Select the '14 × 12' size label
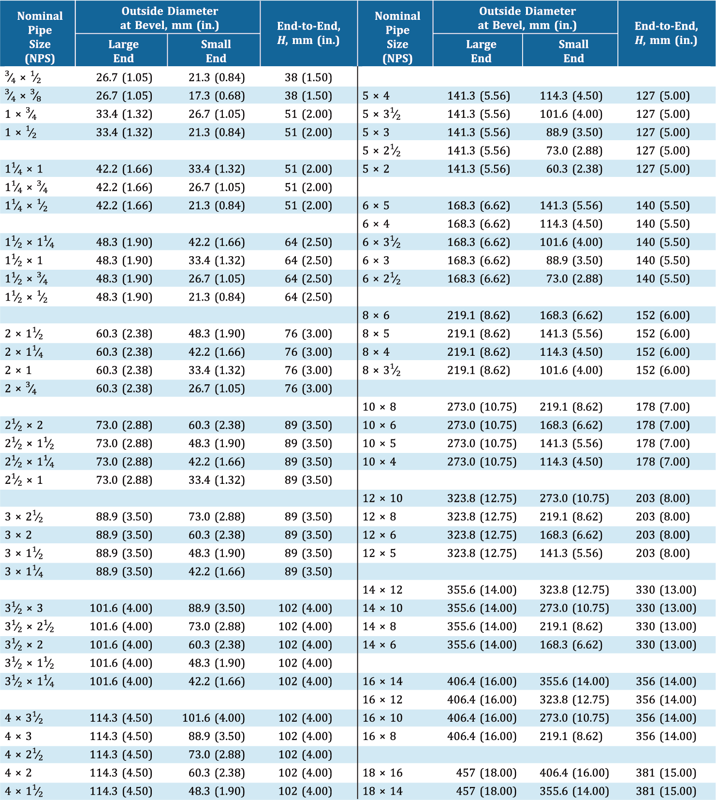The width and height of the screenshot is (716, 800). pos(382,590)
